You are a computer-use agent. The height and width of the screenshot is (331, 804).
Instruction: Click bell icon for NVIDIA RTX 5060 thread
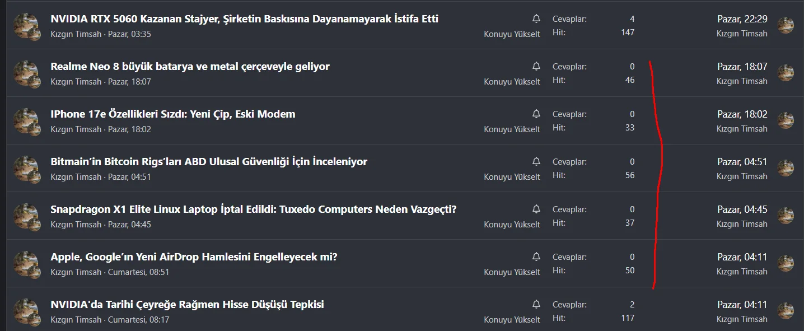(x=536, y=18)
